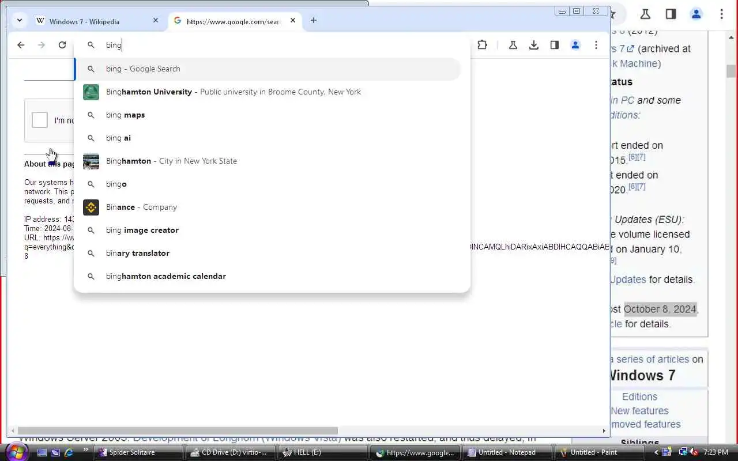The width and height of the screenshot is (738, 461).
Task: Reload the current page
Action: 62,45
